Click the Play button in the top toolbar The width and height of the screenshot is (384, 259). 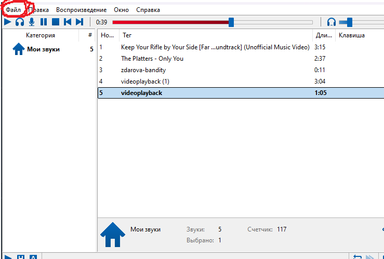[8, 22]
